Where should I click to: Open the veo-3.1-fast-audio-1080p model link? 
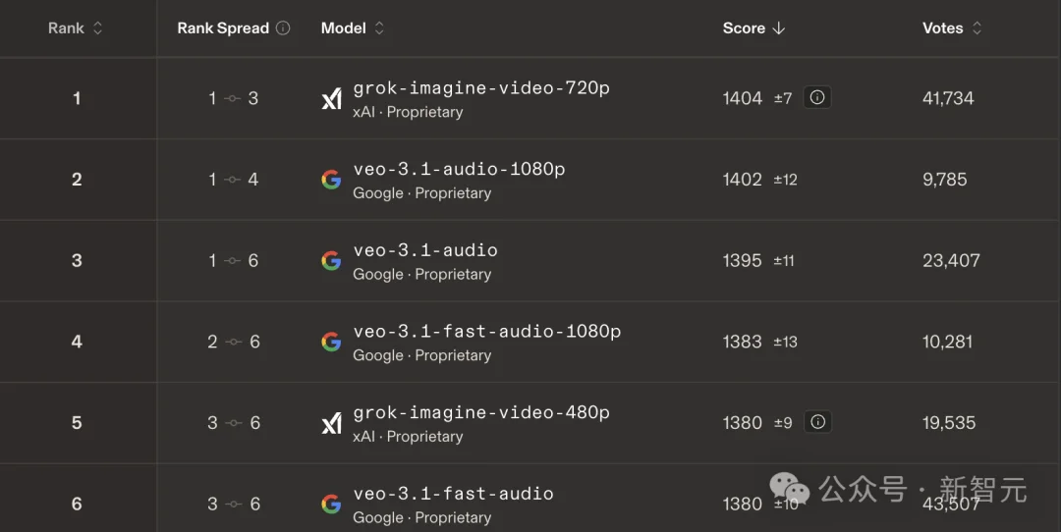tap(486, 332)
